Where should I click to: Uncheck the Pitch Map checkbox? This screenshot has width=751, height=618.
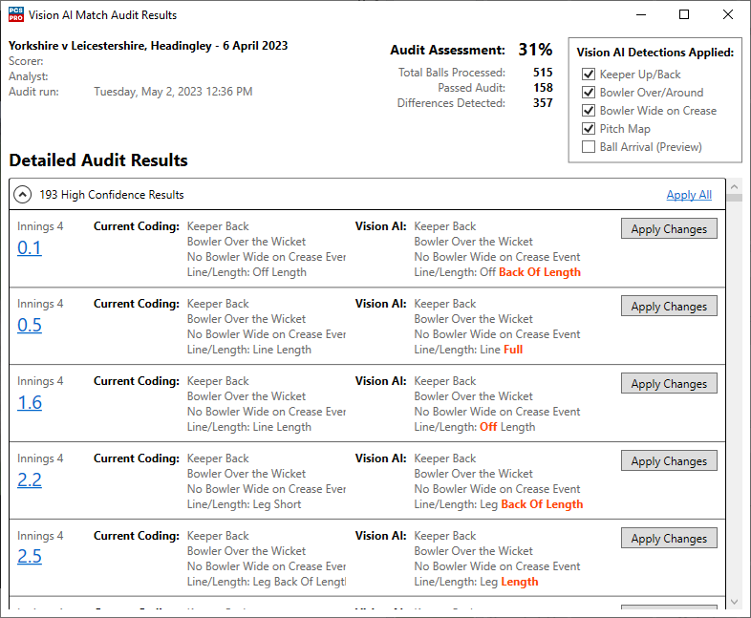click(589, 129)
